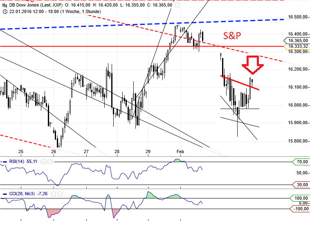
Task: Select the current price tag 16.365,00
Action: click(297, 40)
